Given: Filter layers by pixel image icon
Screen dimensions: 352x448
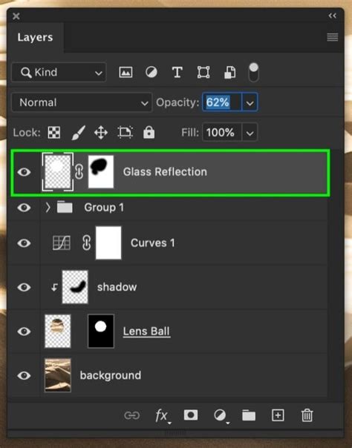Looking at the screenshot, I should (x=126, y=72).
